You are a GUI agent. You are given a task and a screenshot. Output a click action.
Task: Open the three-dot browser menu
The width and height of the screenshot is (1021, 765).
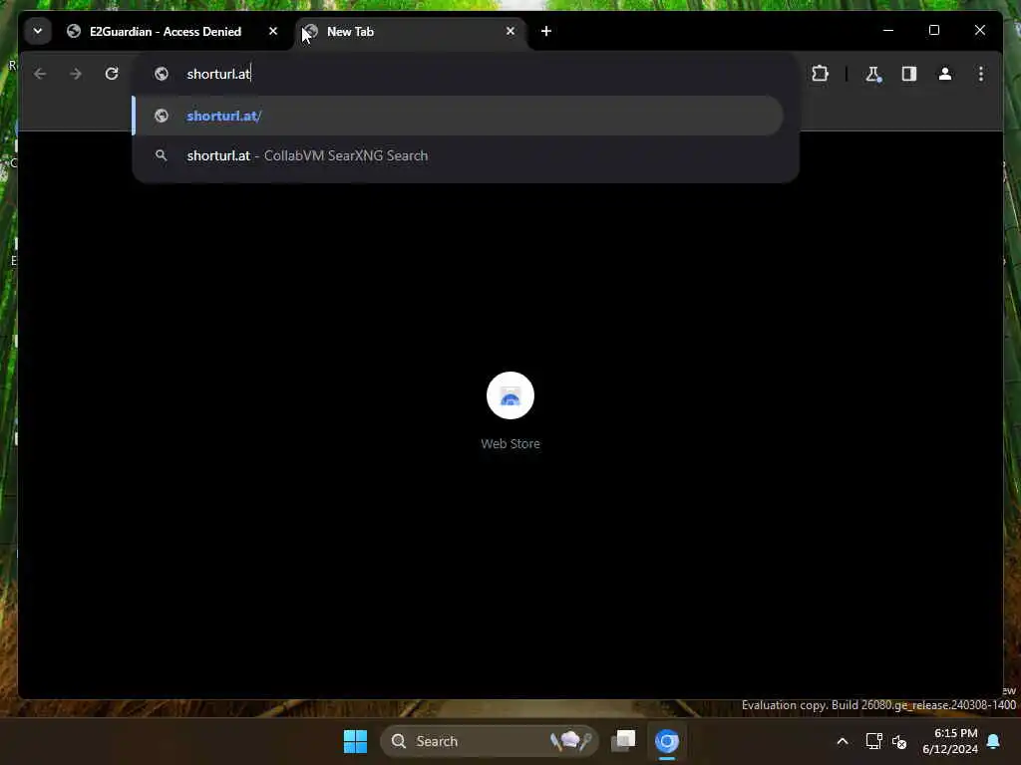(x=981, y=74)
